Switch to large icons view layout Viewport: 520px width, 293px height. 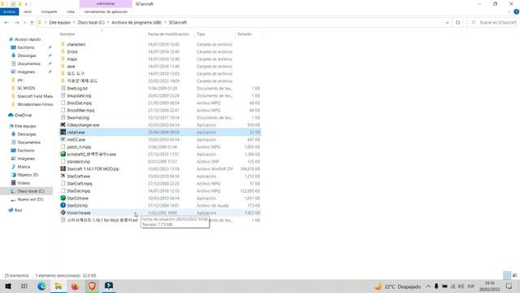click(514, 275)
